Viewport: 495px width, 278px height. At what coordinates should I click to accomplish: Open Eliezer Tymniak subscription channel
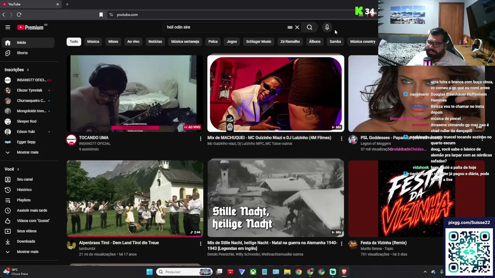[27, 90]
